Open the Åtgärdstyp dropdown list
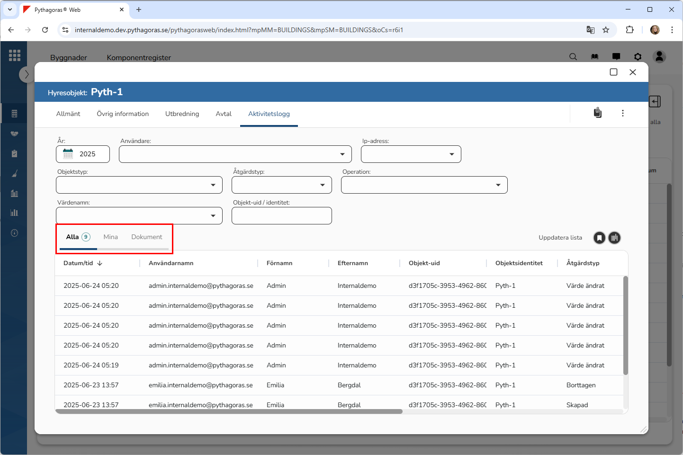 click(x=281, y=185)
